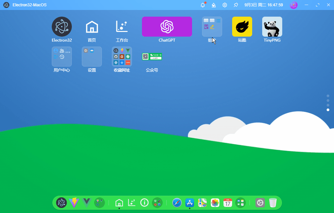Viewport: 334px width, 213px height.
Task: Launch the Vue logo in the dock
Action: (87, 203)
